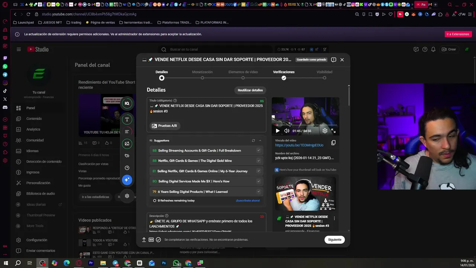Screen dimensions: 476x268
Task: Open vidIQ sidebar settings gear
Action: pos(127,196)
